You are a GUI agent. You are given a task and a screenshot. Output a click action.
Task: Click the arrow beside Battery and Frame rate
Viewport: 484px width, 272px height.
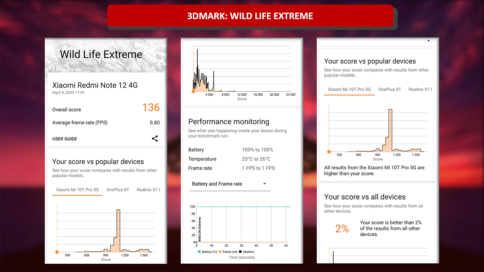tap(265, 184)
